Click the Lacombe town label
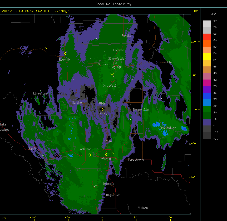The image size is (227, 221). (119, 50)
